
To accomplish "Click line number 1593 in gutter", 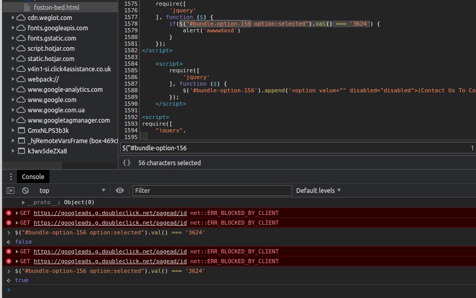I will (x=131, y=124).
